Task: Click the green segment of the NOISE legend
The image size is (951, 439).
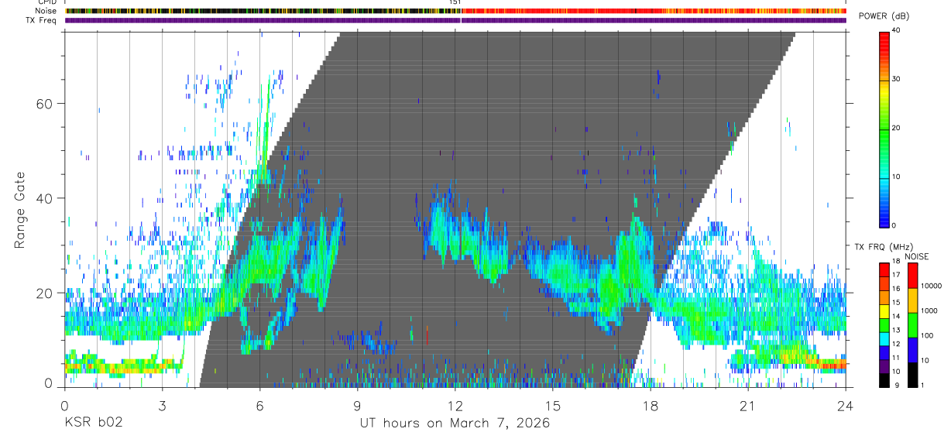Action: 913,325
